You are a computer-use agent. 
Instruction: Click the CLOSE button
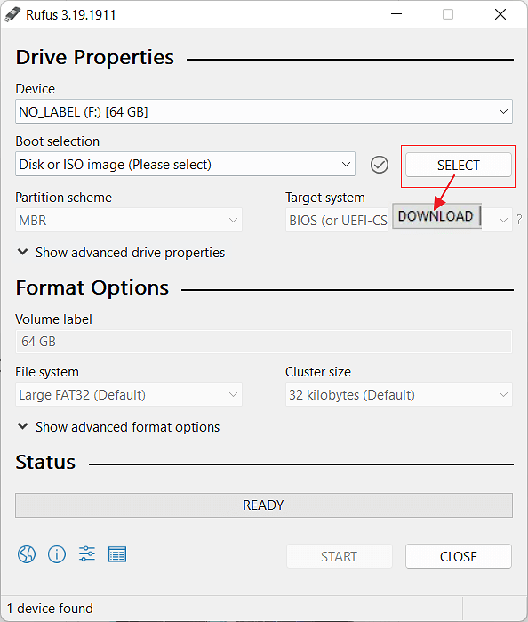[x=459, y=556]
